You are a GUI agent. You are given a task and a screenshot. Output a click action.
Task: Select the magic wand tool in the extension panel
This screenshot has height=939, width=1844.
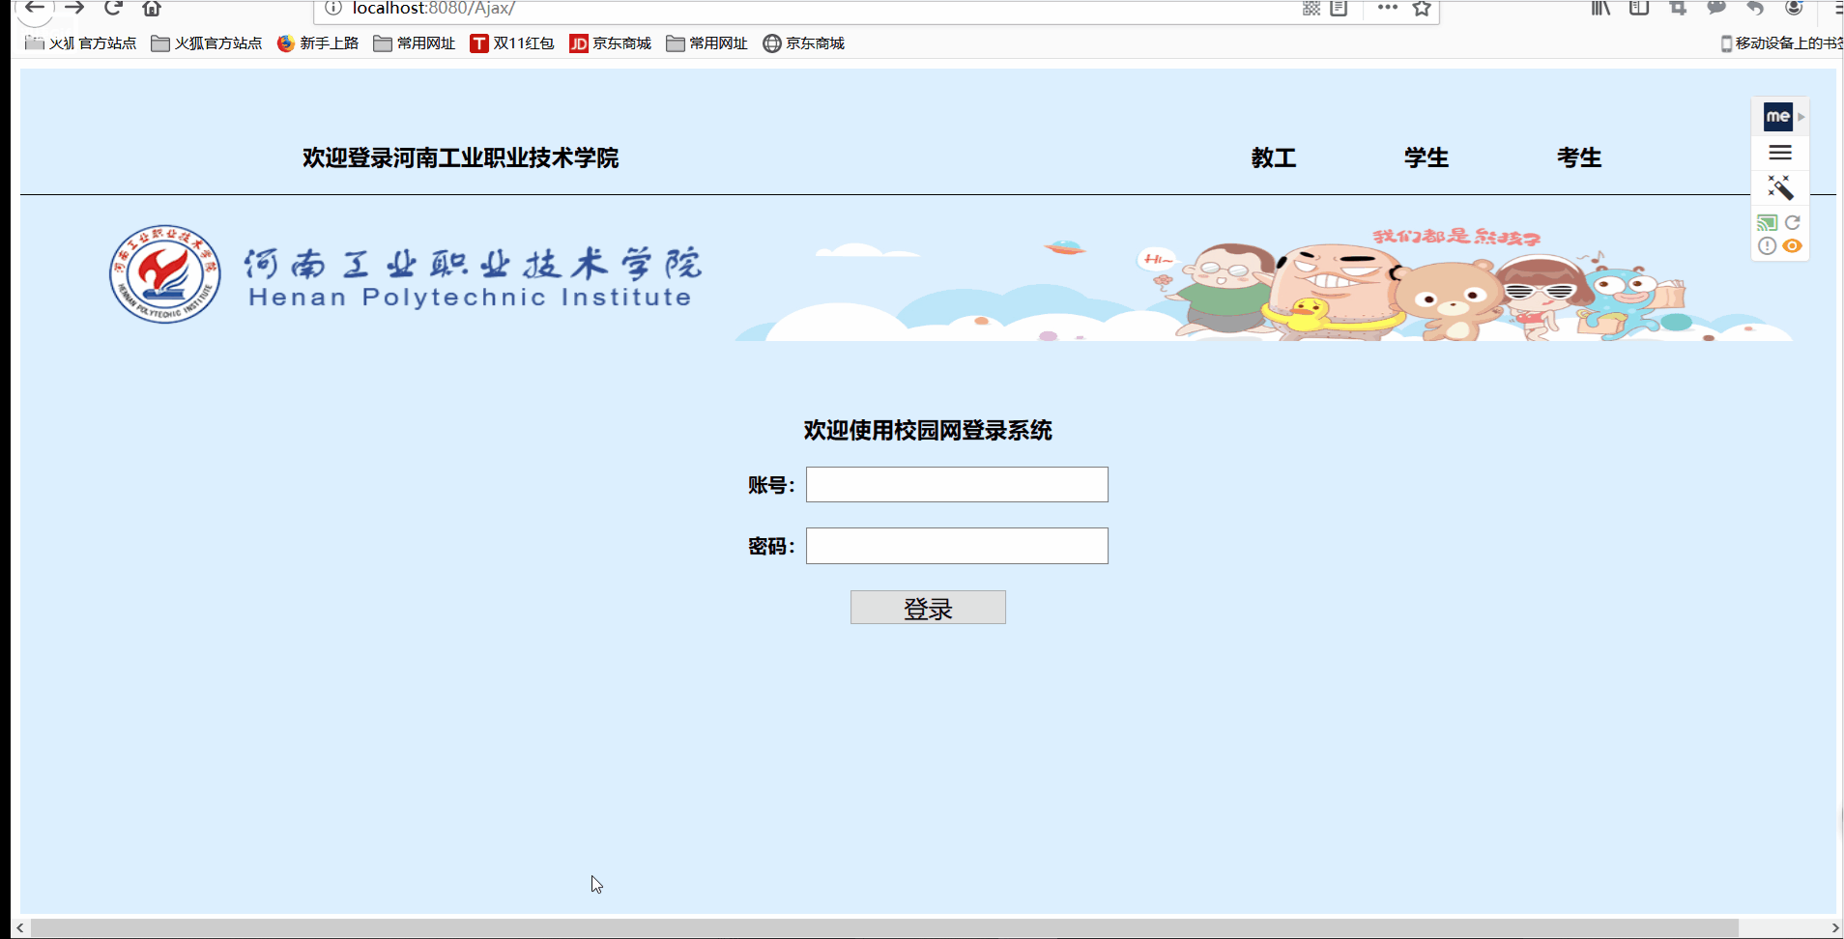tap(1782, 188)
